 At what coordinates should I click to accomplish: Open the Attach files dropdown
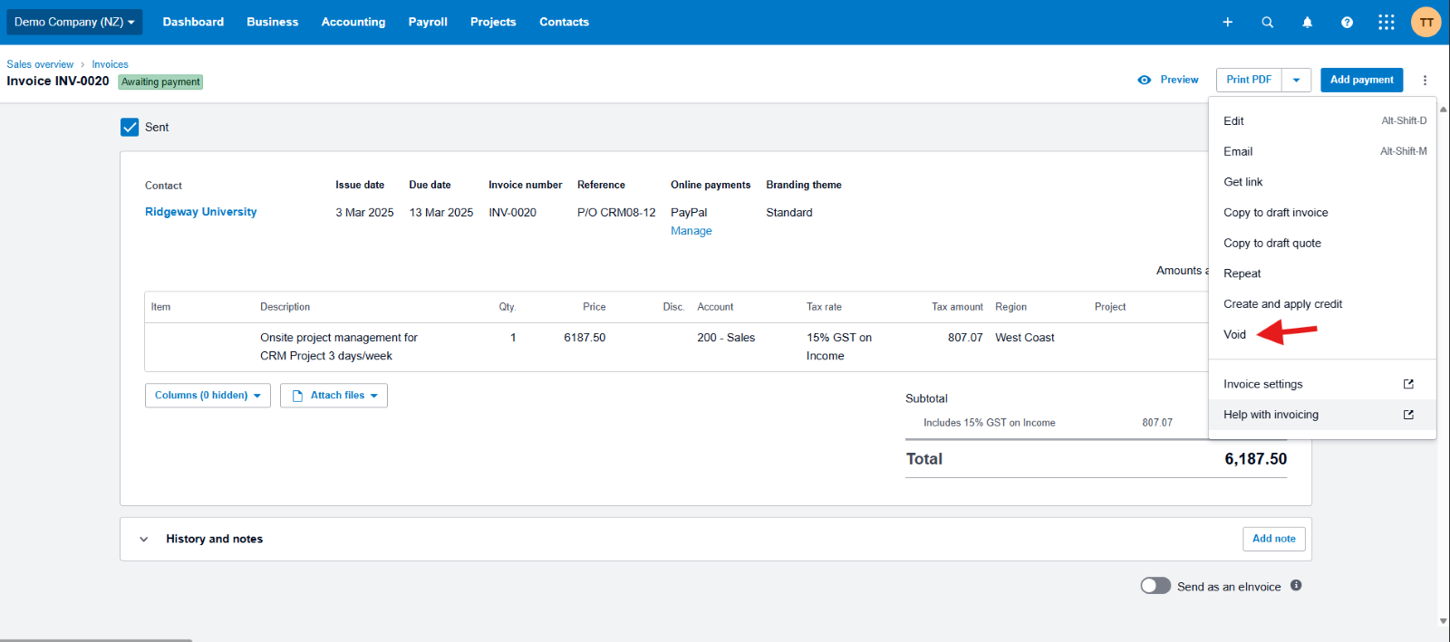[333, 396]
